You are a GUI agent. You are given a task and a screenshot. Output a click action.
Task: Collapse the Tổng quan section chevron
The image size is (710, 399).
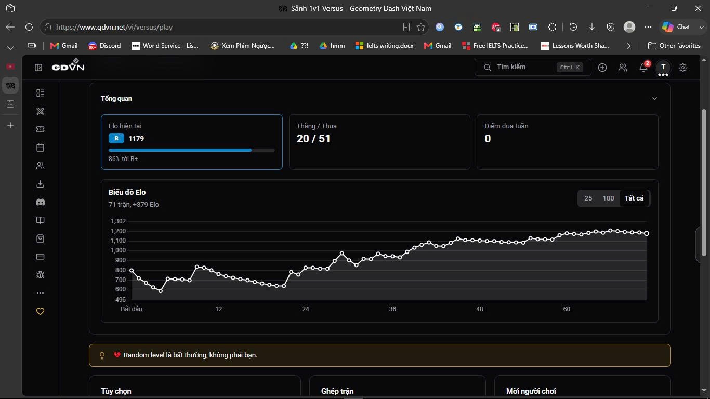point(654,99)
